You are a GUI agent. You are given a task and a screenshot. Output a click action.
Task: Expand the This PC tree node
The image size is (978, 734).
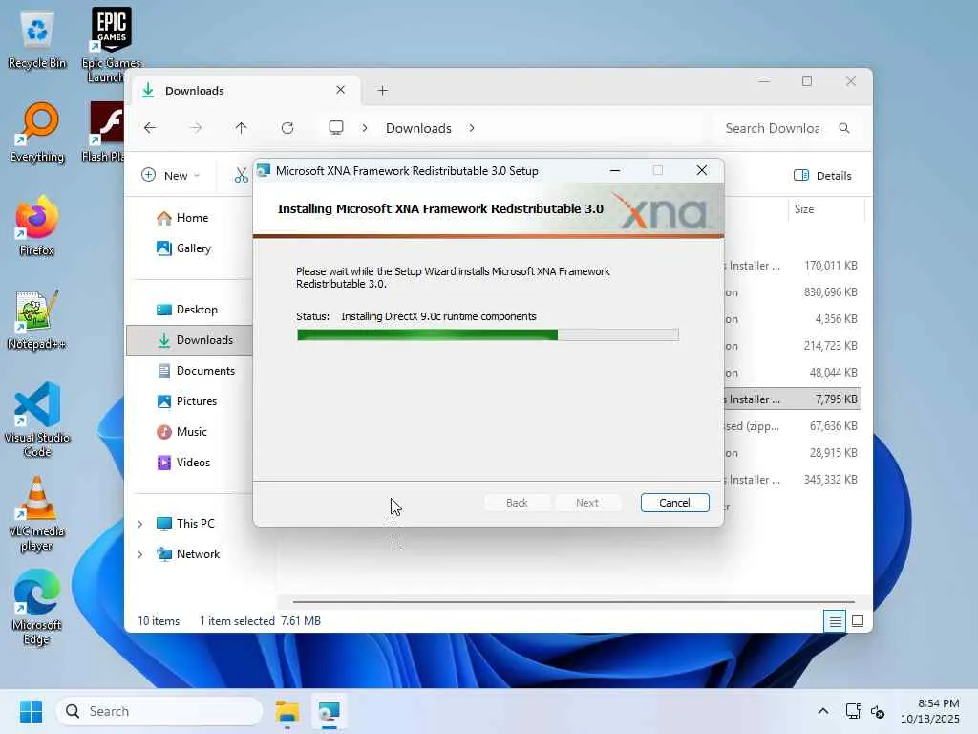140,524
